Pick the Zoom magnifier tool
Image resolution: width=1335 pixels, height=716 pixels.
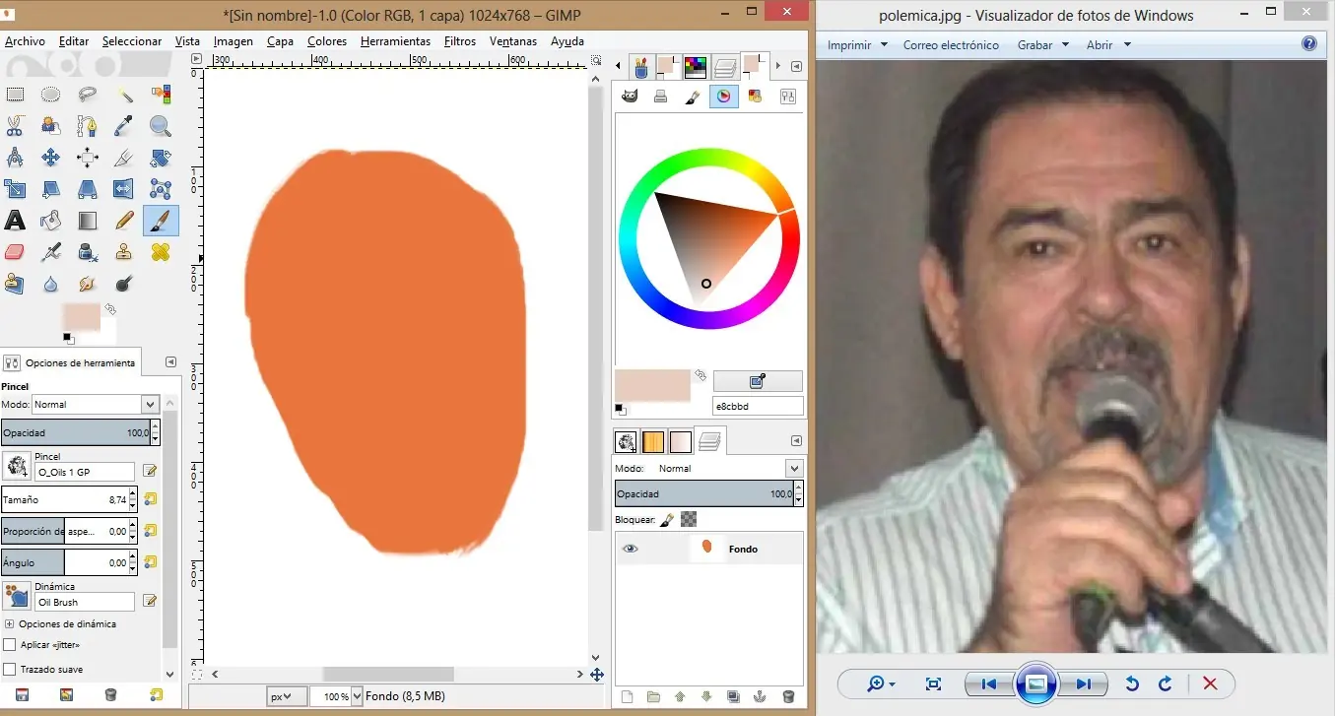tap(161, 126)
